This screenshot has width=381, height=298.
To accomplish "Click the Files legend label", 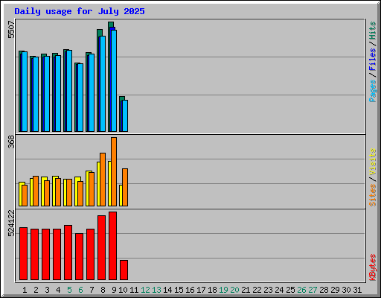I will (373, 59).
